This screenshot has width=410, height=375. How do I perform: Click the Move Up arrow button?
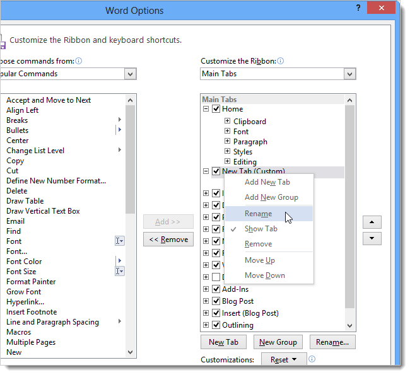(372, 222)
